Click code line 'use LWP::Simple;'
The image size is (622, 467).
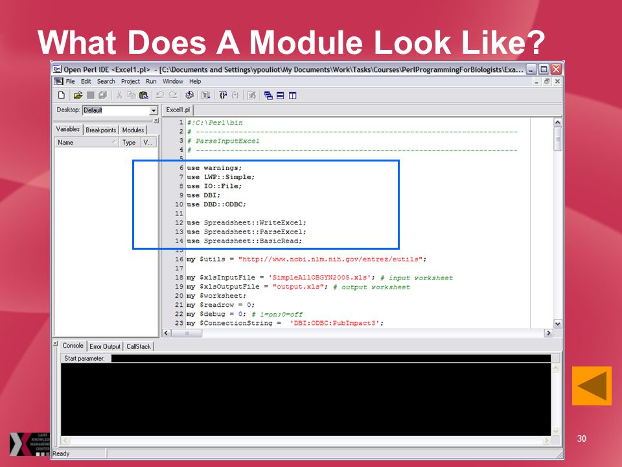tap(220, 177)
